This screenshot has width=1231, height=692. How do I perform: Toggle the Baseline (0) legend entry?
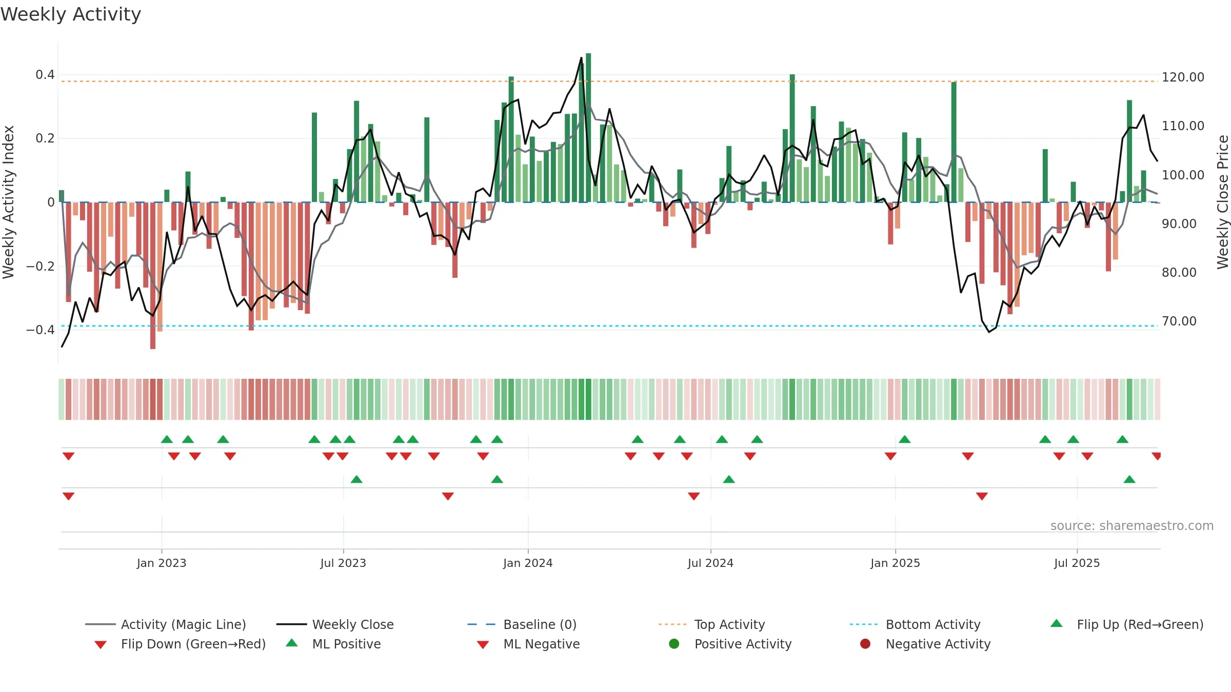point(522,624)
